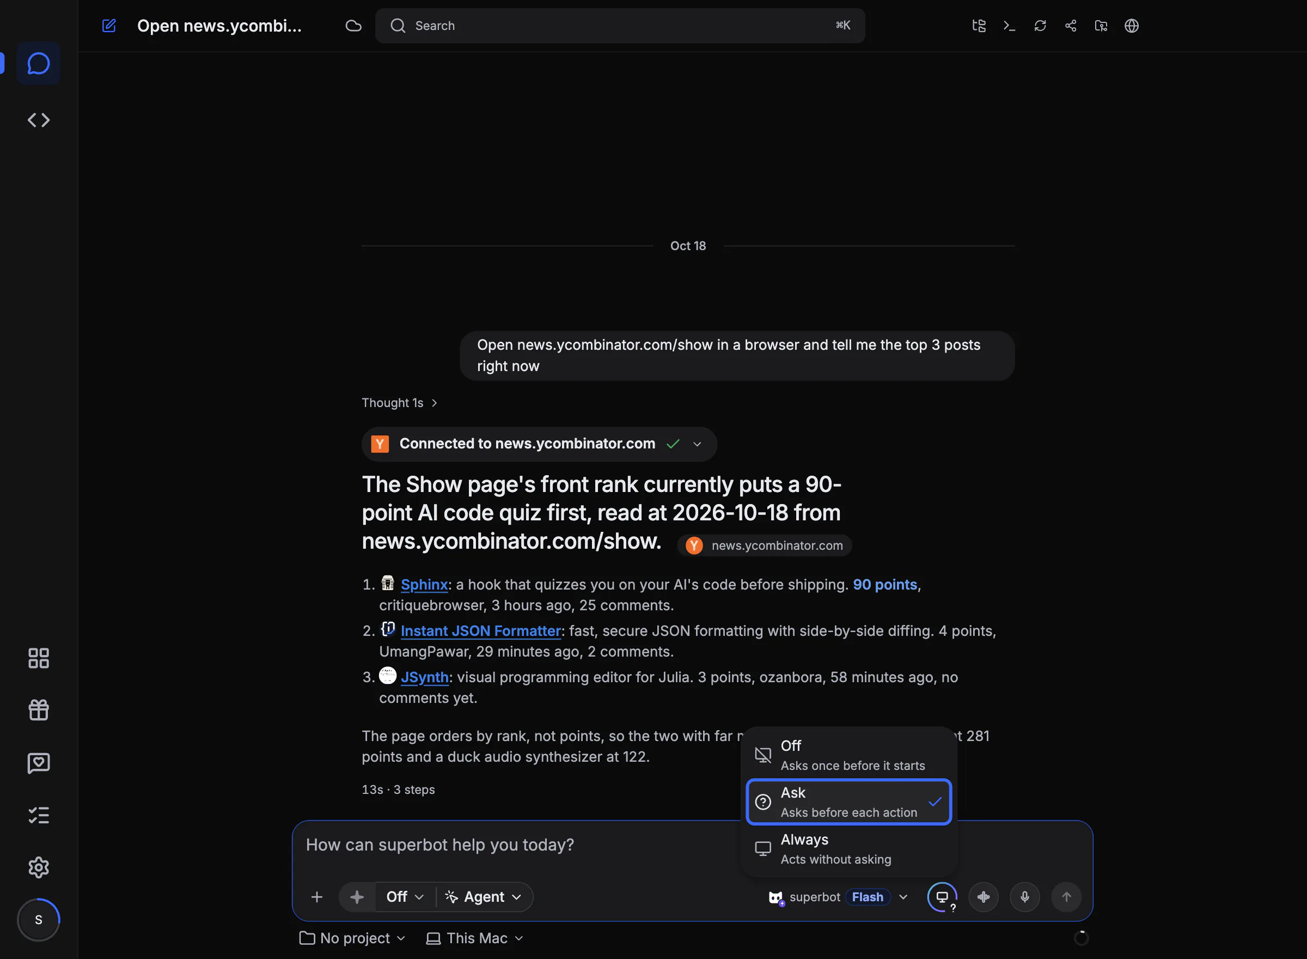Expand the Connected to news.ycombinator.com step
Viewport: 1307px width, 959px height.
[x=539, y=444]
